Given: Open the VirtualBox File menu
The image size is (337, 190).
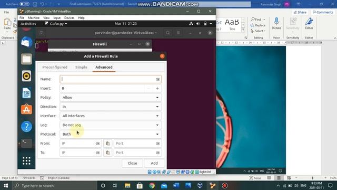Looking at the screenshot, I should tap(22, 18).
